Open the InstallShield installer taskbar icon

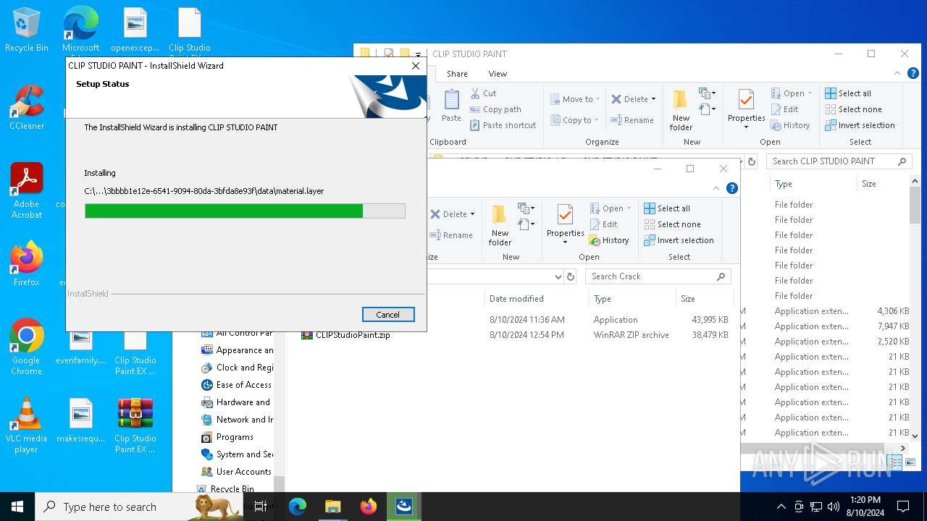[x=404, y=507]
